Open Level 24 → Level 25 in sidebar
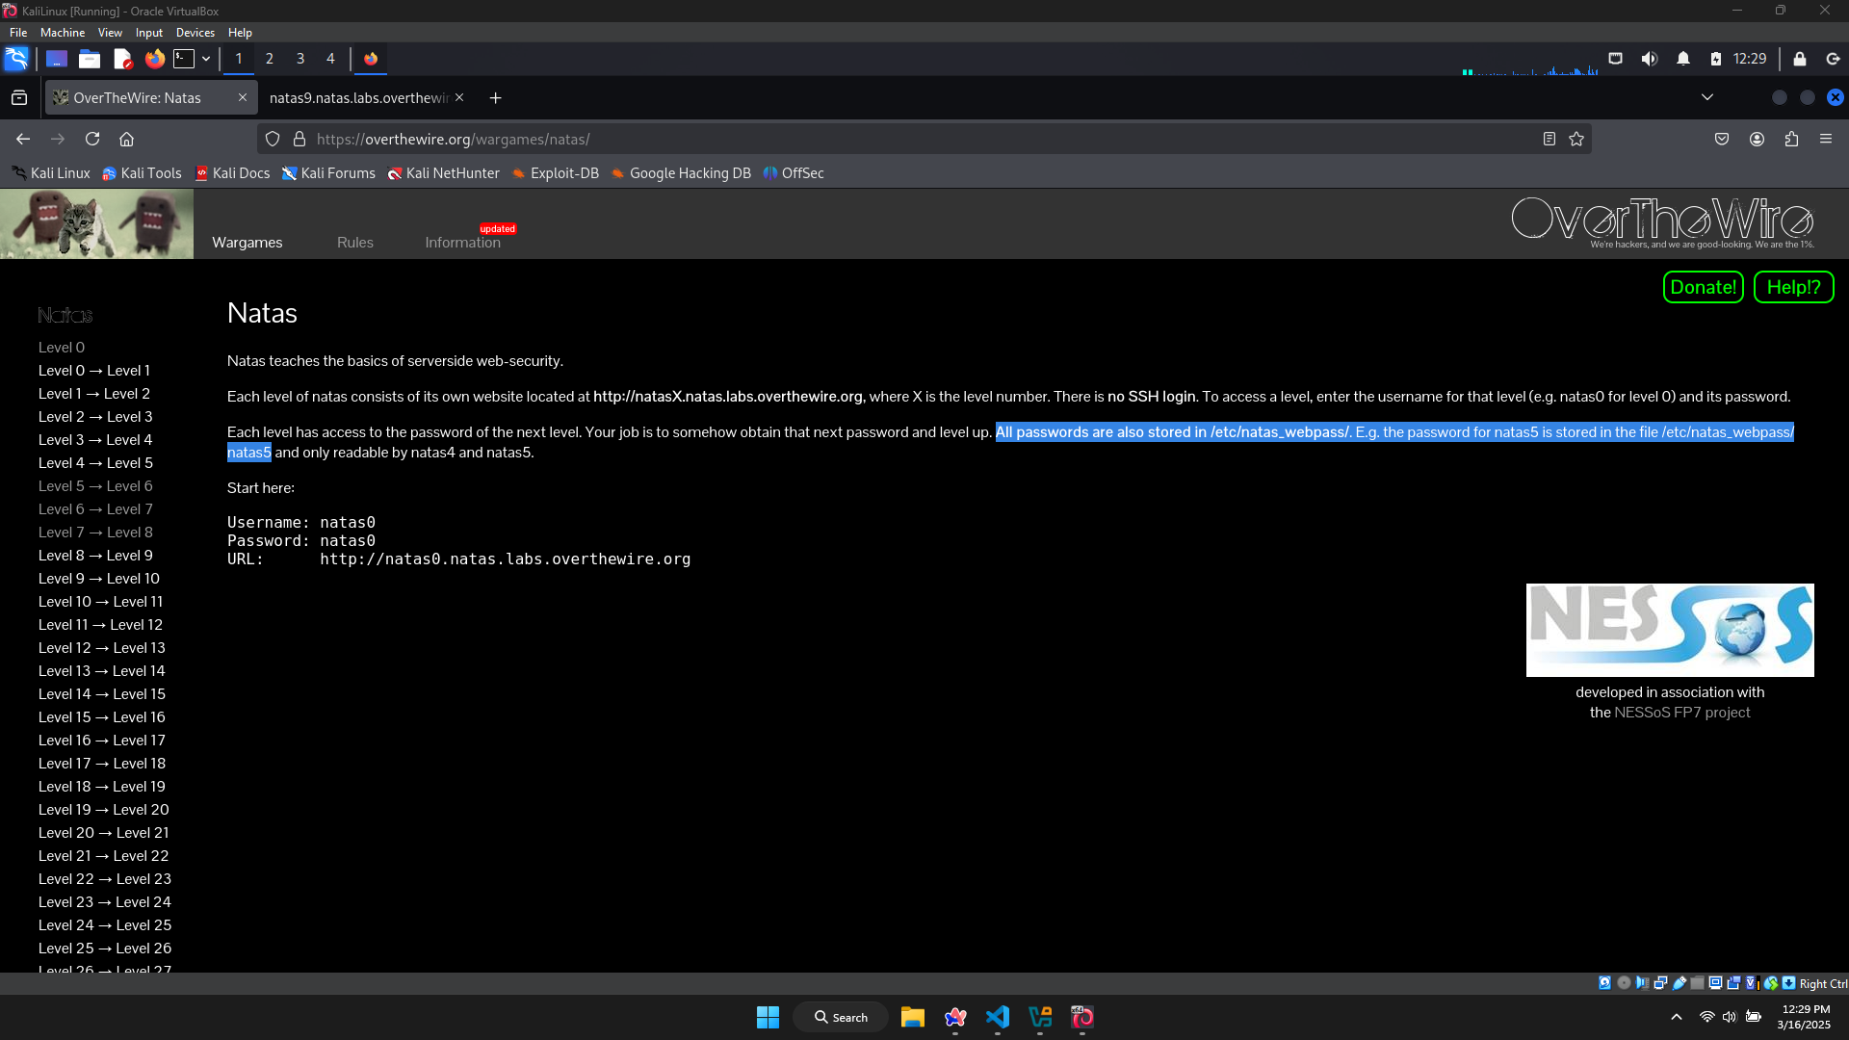The width and height of the screenshot is (1849, 1040). click(105, 925)
